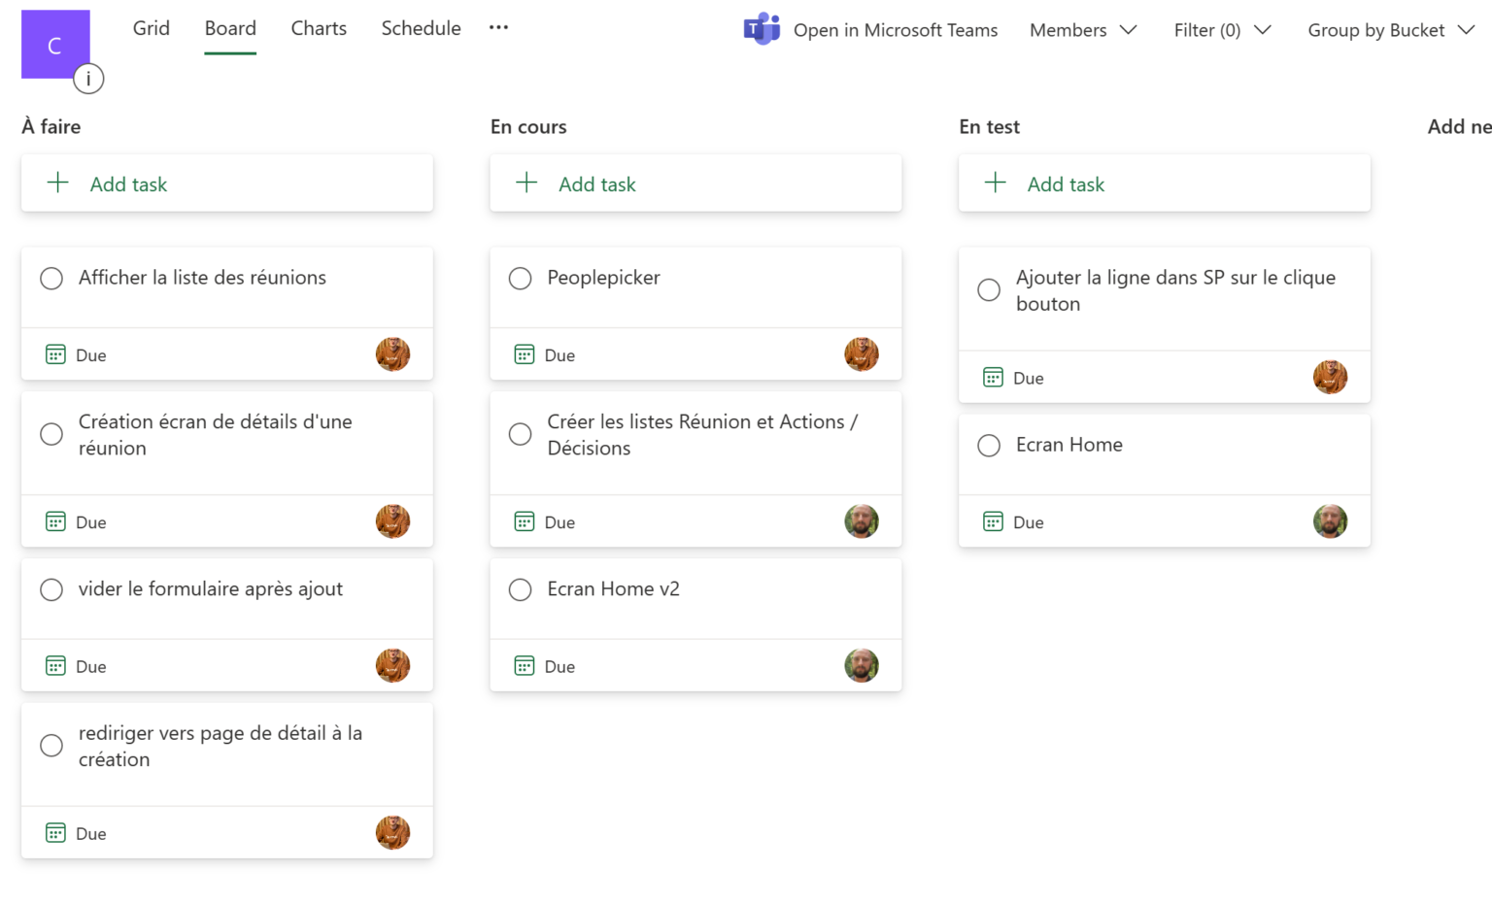The height and width of the screenshot is (904, 1492).
Task: Complete the vider le formulaire après ajout task
Action: pyautogui.click(x=51, y=589)
